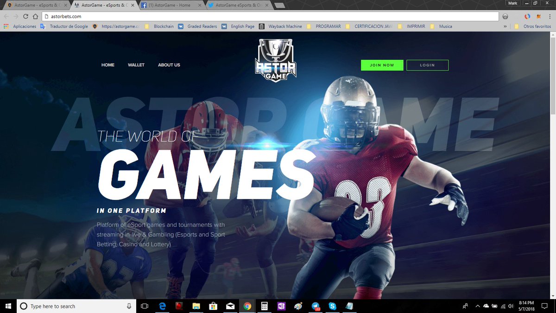Switch to the Facebook AstorGame Home tab

(171, 5)
